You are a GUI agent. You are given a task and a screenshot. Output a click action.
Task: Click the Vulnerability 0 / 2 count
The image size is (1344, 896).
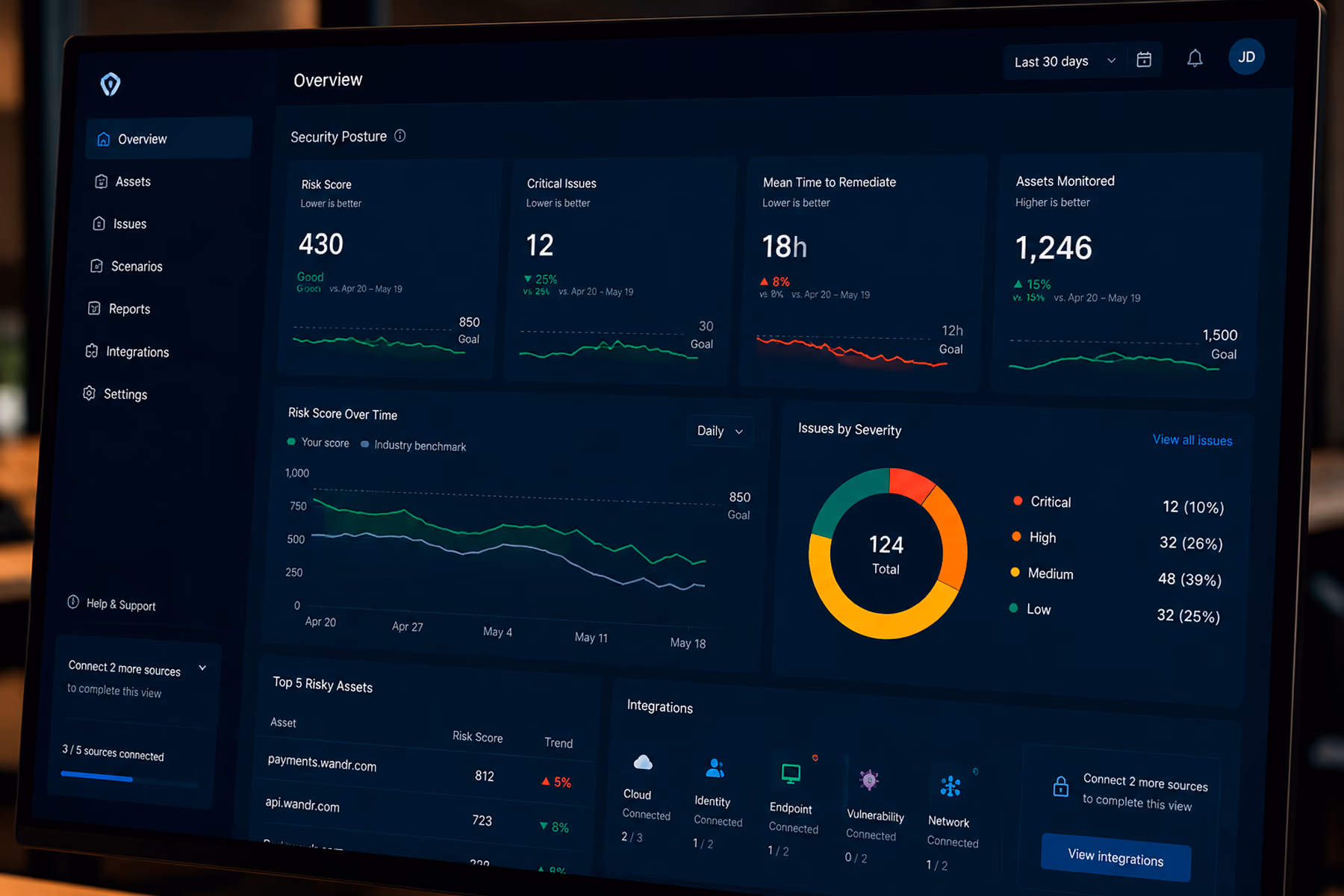click(856, 858)
